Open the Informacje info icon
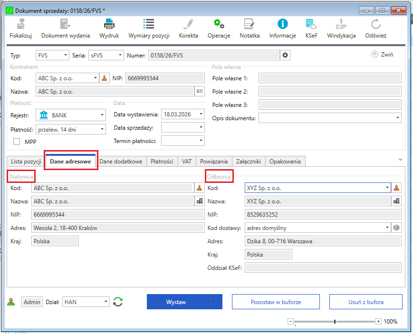The image size is (413, 334). pyautogui.click(x=283, y=24)
